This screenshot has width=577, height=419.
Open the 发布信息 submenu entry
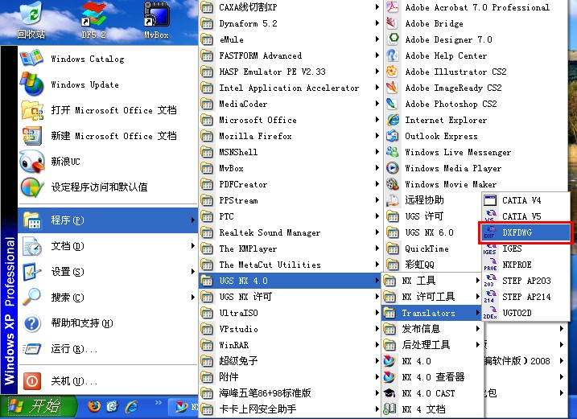pos(431,328)
